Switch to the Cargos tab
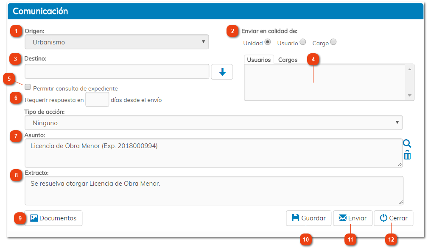The height and width of the screenshot is (250, 428). pyautogui.click(x=288, y=60)
